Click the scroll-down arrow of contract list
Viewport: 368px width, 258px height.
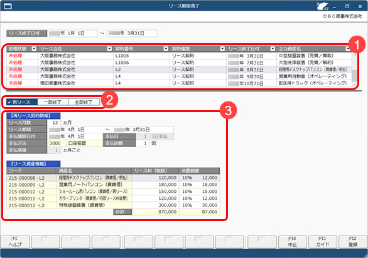point(354,85)
